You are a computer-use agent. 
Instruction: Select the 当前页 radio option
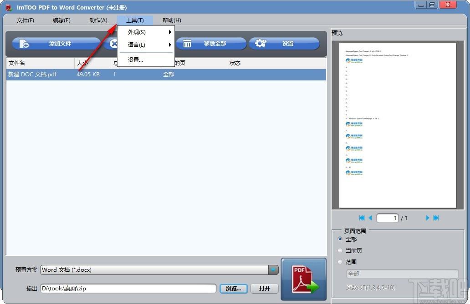[340, 250]
